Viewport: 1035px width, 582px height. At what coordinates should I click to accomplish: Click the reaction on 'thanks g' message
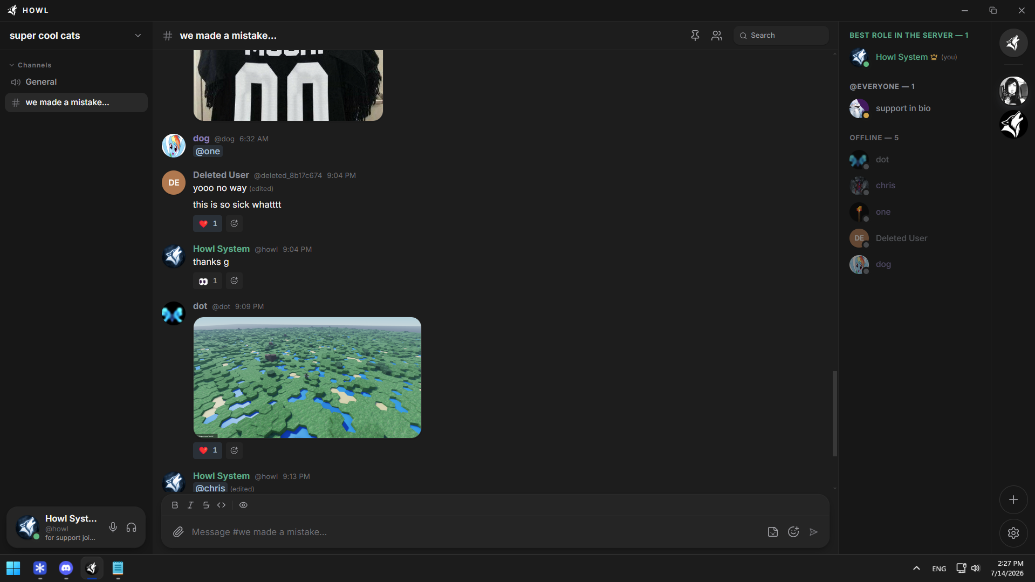(208, 281)
